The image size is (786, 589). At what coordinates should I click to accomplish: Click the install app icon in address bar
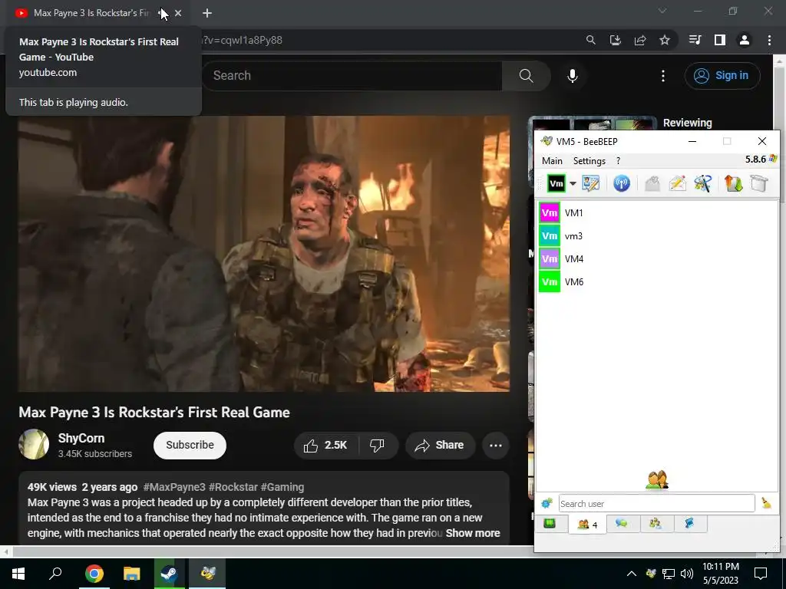click(616, 40)
